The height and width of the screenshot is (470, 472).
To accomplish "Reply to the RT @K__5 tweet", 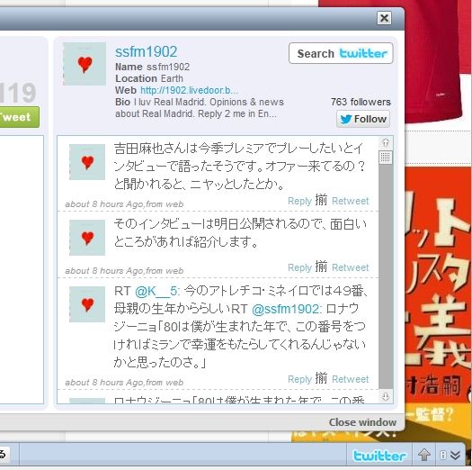I will coord(299,379).
